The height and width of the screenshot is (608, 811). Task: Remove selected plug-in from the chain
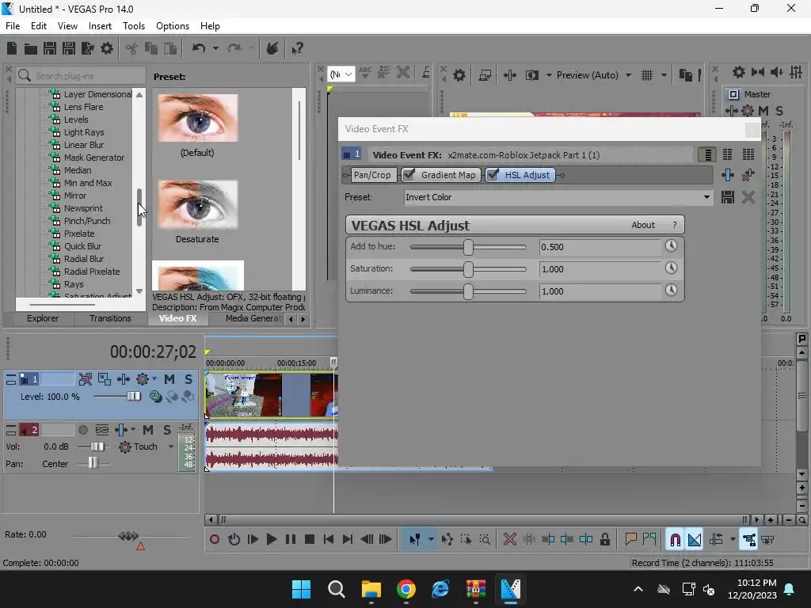tap(748, 175)
